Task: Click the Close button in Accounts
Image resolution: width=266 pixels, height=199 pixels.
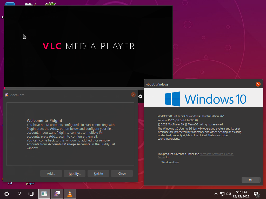Action: pyautogui.click(x=122, y=173)
